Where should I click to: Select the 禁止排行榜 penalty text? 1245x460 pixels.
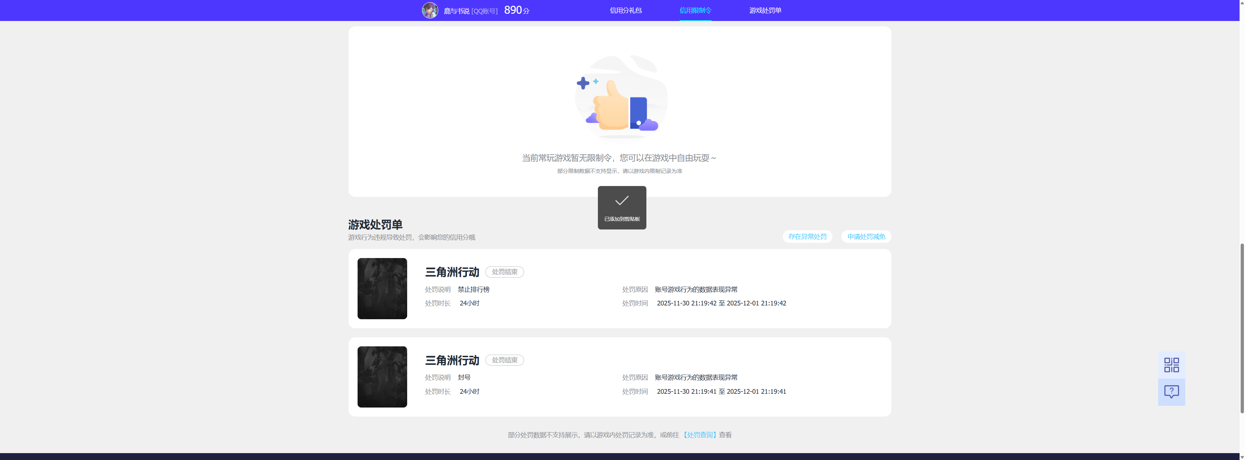point(474,290)
